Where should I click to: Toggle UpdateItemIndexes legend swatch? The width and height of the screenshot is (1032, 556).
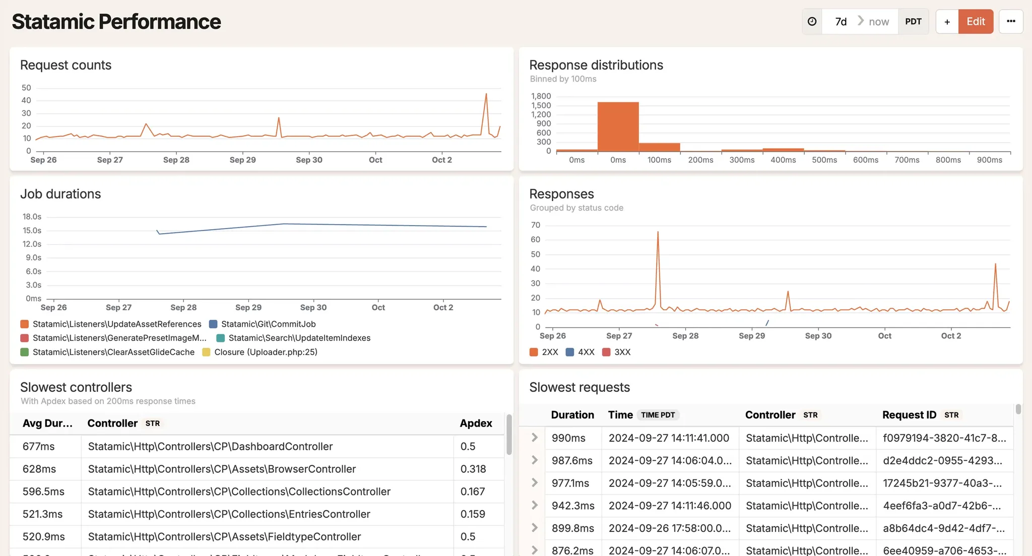220,338
